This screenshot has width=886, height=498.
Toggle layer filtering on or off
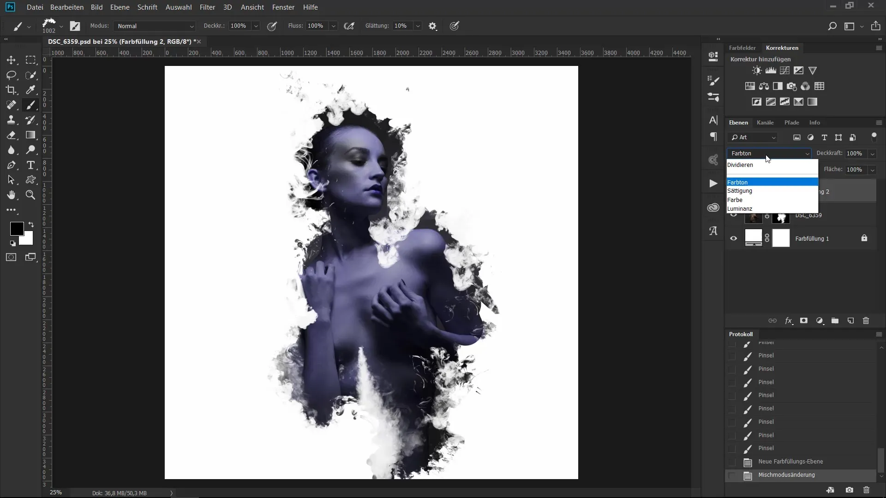click(x=874, y=136)
